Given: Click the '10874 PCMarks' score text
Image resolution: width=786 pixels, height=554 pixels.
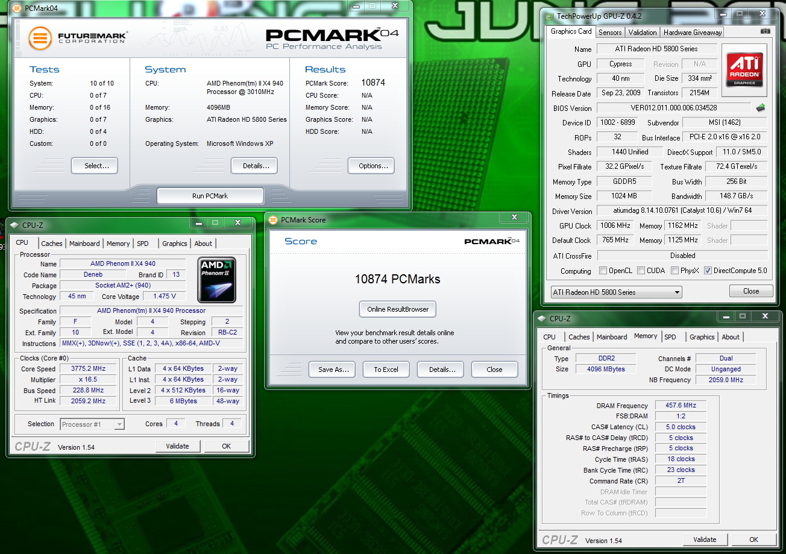Looking at the screenshot, I should [398, 279].
